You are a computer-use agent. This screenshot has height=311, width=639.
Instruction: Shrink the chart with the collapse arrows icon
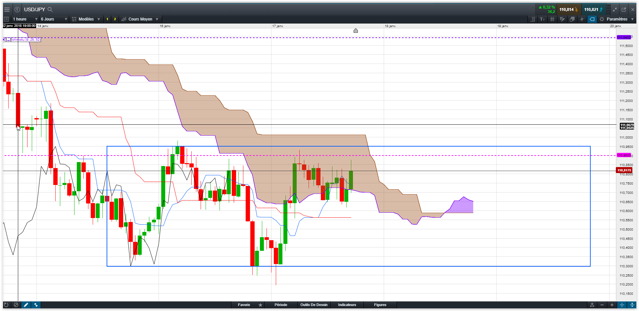tap(615, 10)
